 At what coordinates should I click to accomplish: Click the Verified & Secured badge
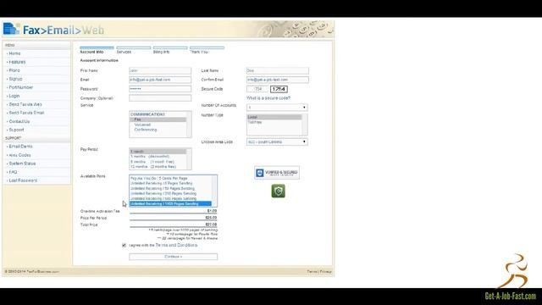pos(277,173)
